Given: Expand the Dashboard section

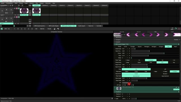Looking at the screenshot, I should tap(115, 37).
